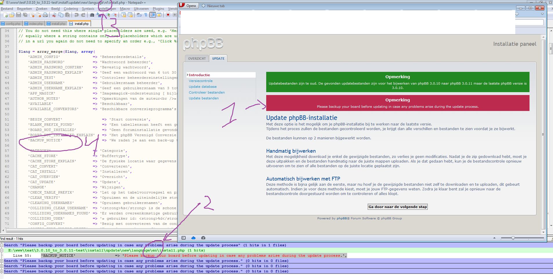Open the Macro menu
This screenshot has width=553, height=279.
point(125,9)
